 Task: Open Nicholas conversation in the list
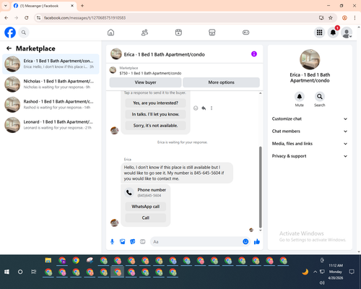click(51, 84)
